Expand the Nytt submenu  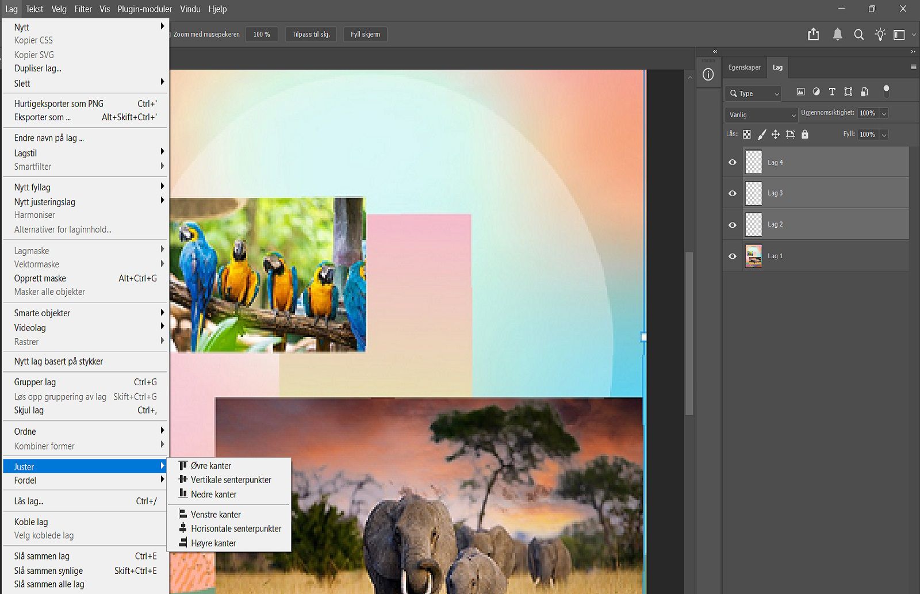pos(85,27)
